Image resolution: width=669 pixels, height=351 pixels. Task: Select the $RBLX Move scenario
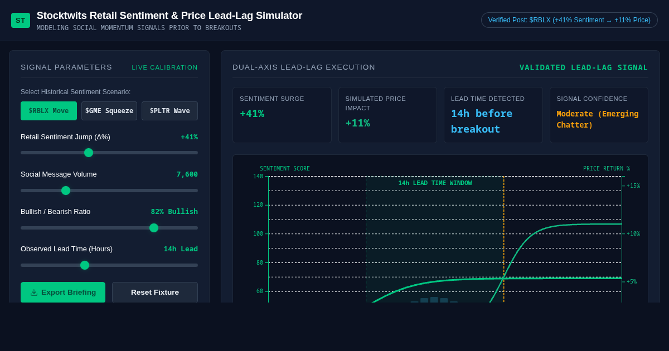49,111
